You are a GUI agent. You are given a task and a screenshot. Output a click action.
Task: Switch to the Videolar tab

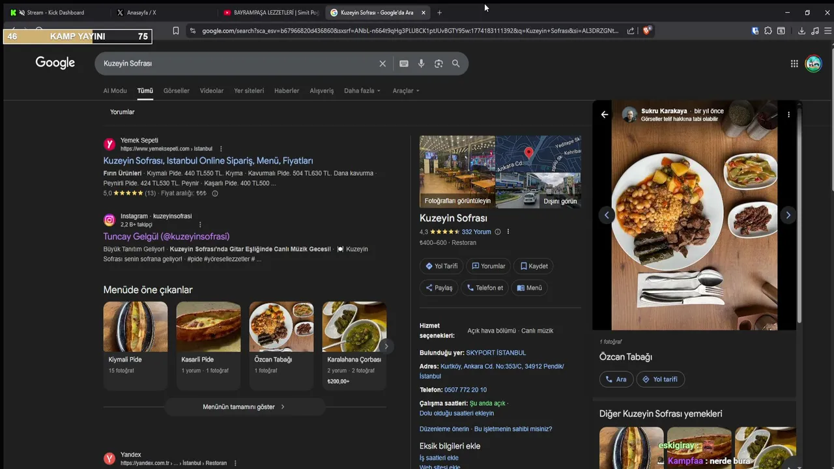[212, 91]
